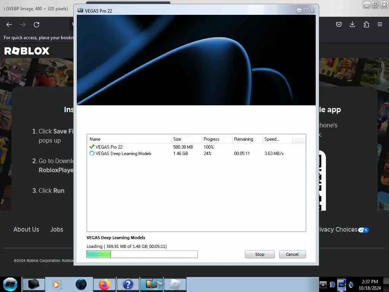This screenshot has width=389, height=292.
Task: Select the VEGAS Pro 22 row
Action: (x=196, y=147)
